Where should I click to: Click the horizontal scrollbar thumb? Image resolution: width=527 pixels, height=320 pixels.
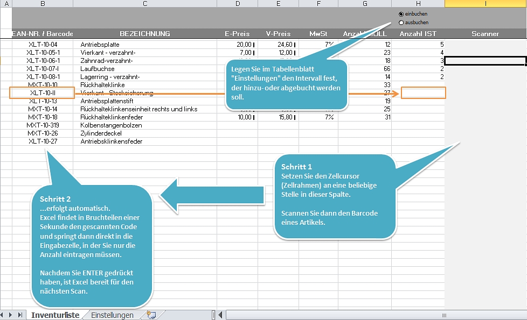[444, 315]
